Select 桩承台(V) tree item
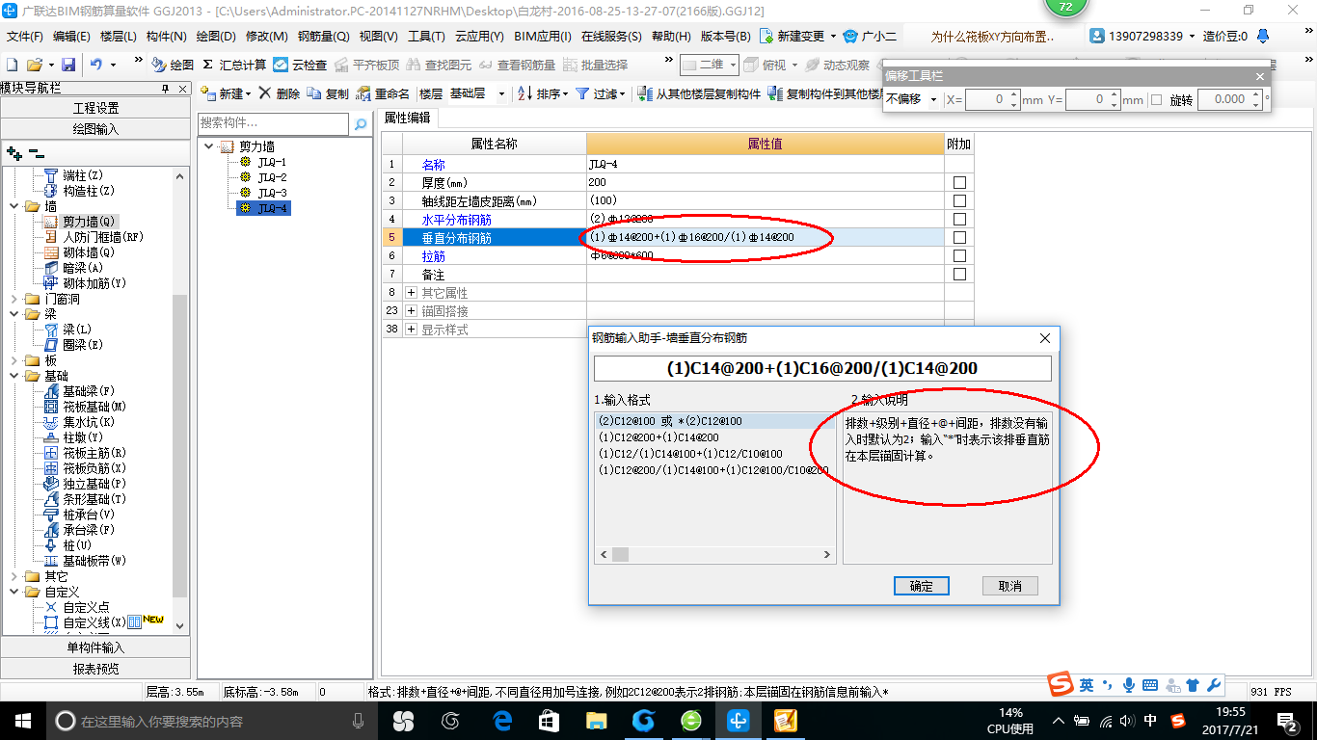 (79, 515)
